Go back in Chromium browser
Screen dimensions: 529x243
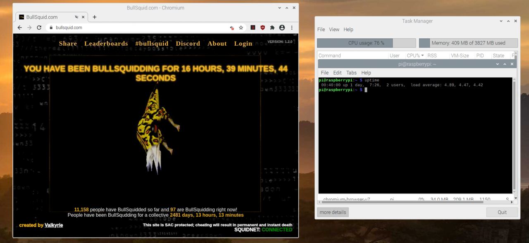(x=19, y=28)
